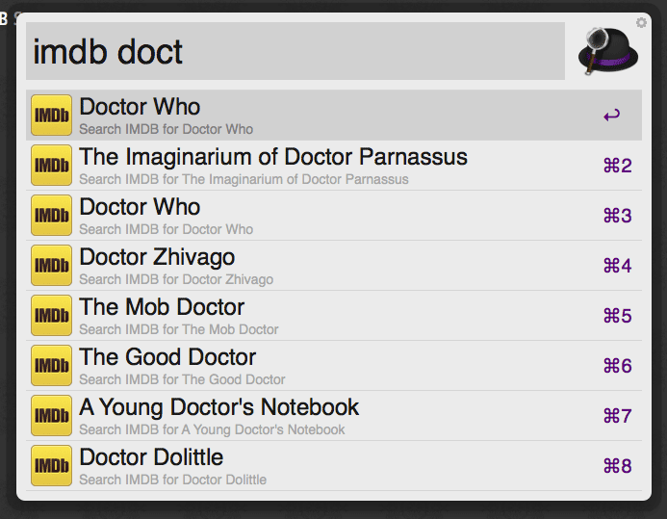Select the IMDb icon next to The Good Doctor
Viewport: 667px width, 519px height.
(51, 366)
